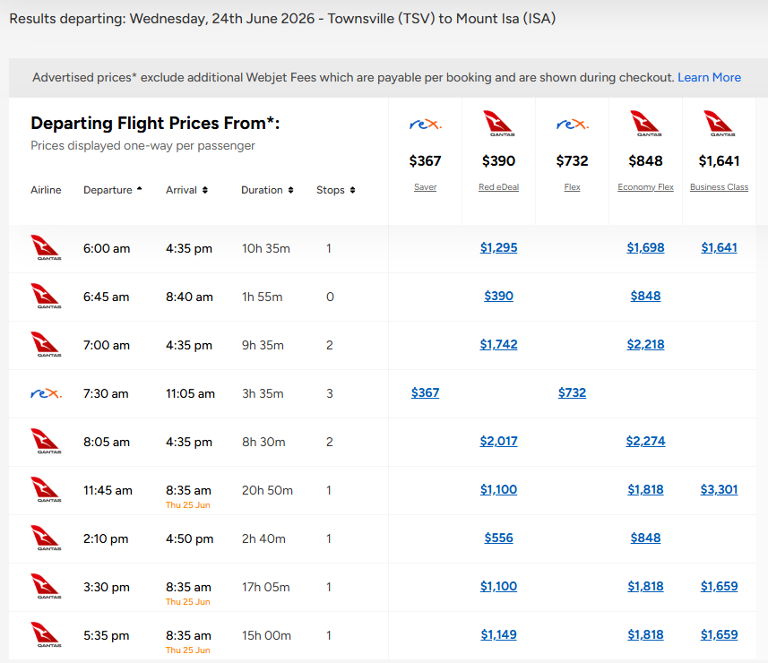Sort flights by the Arrival column

(186, 190)
